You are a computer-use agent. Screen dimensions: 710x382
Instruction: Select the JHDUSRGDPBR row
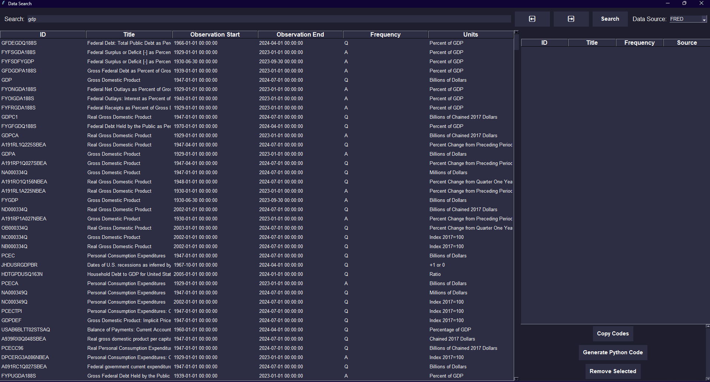coord(257,265)
